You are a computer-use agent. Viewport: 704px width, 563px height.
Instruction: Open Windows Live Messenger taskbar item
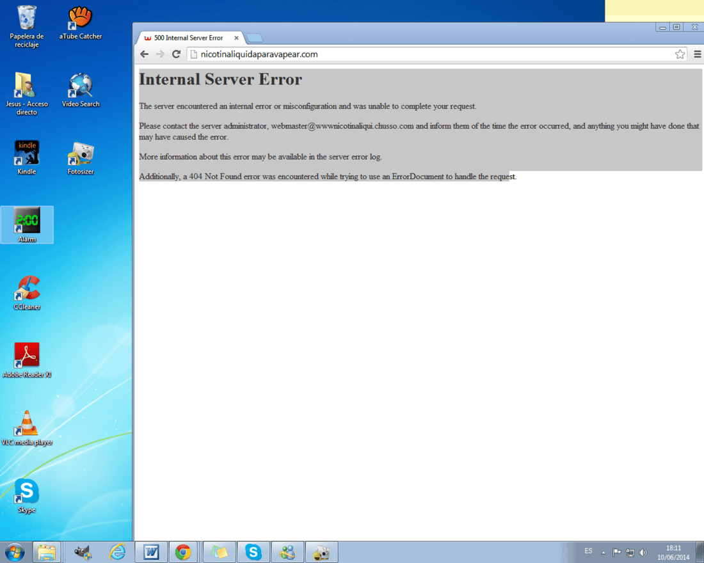click(287, 552)
